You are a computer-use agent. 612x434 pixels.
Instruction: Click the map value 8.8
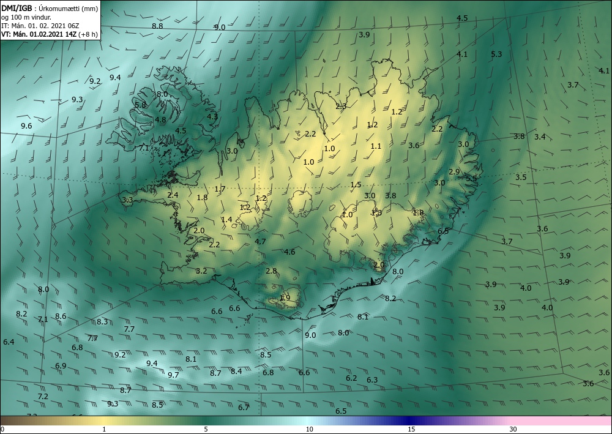pyautogui.click(x=157, y=26)
